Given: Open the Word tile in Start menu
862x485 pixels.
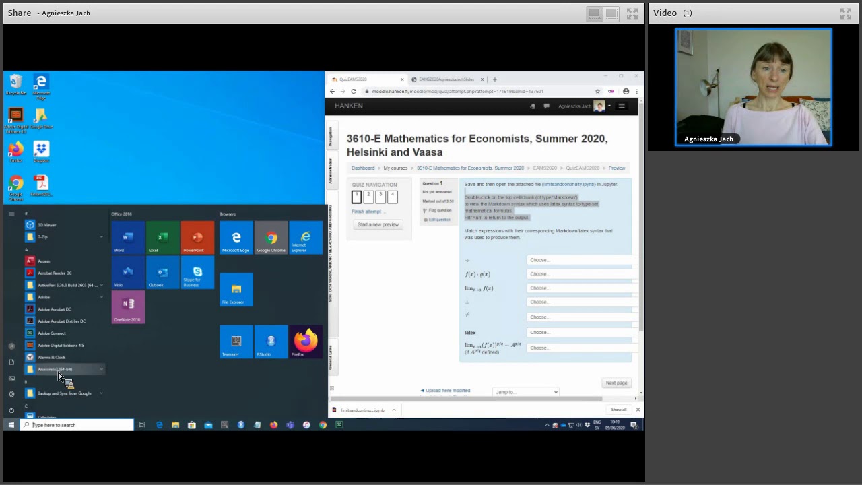Looking at the screenshot, I should coord(128,237).
